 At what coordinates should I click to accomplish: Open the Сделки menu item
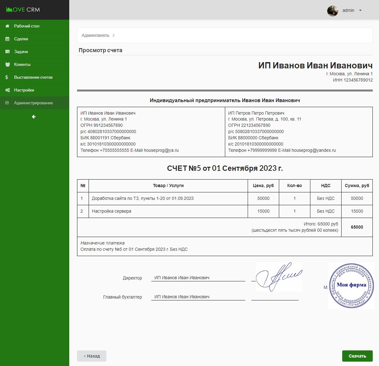coord(21,39)
